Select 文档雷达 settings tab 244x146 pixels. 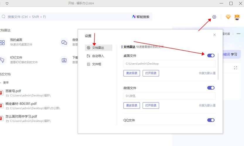(x=98, y=48)
